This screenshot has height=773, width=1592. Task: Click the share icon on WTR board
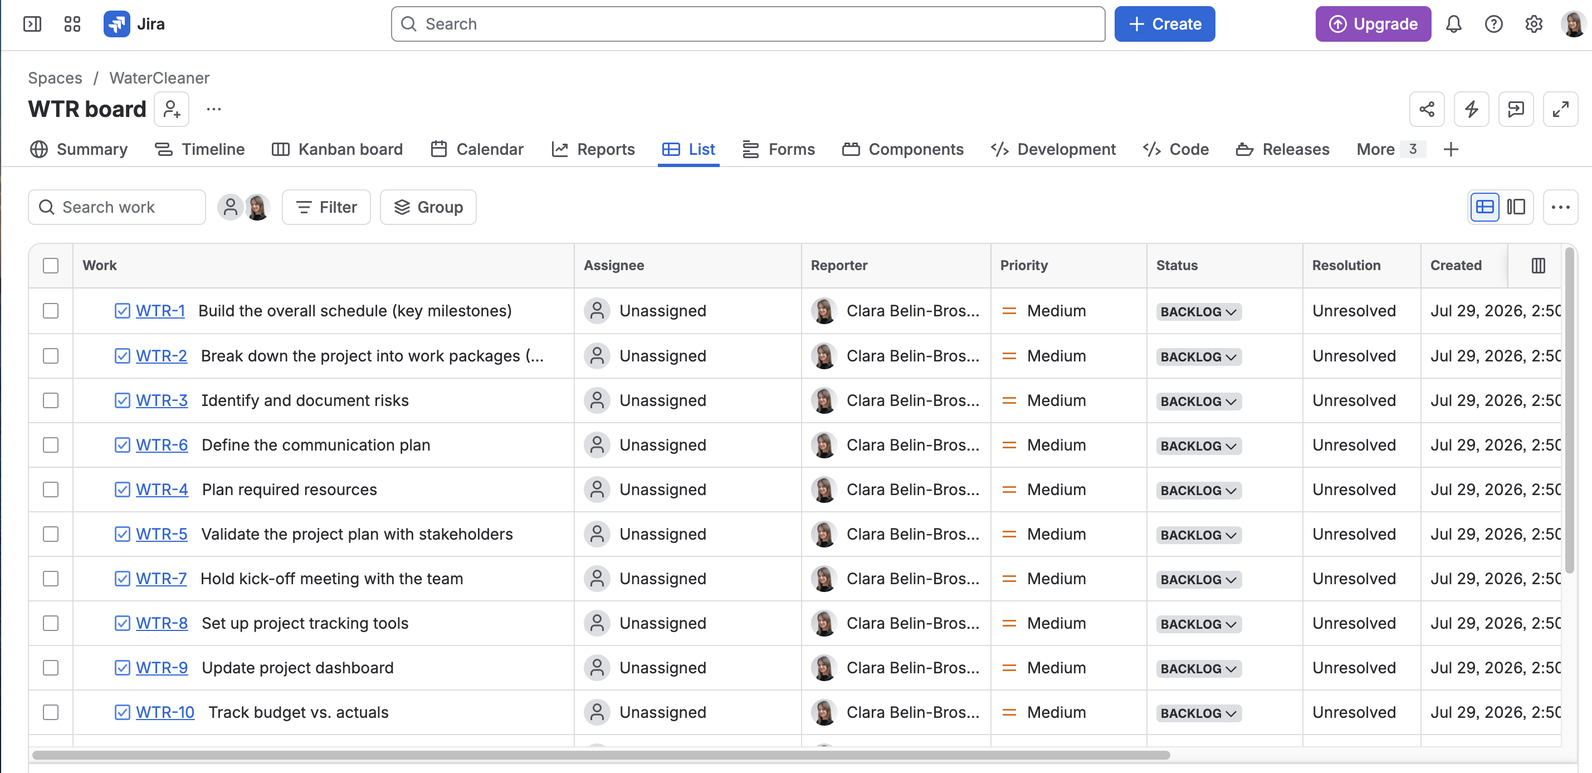click(1427, 109)
